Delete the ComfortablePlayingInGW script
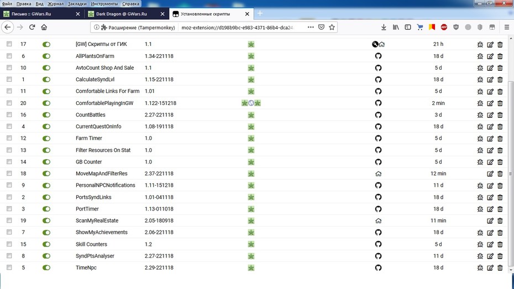 [500, 103]
